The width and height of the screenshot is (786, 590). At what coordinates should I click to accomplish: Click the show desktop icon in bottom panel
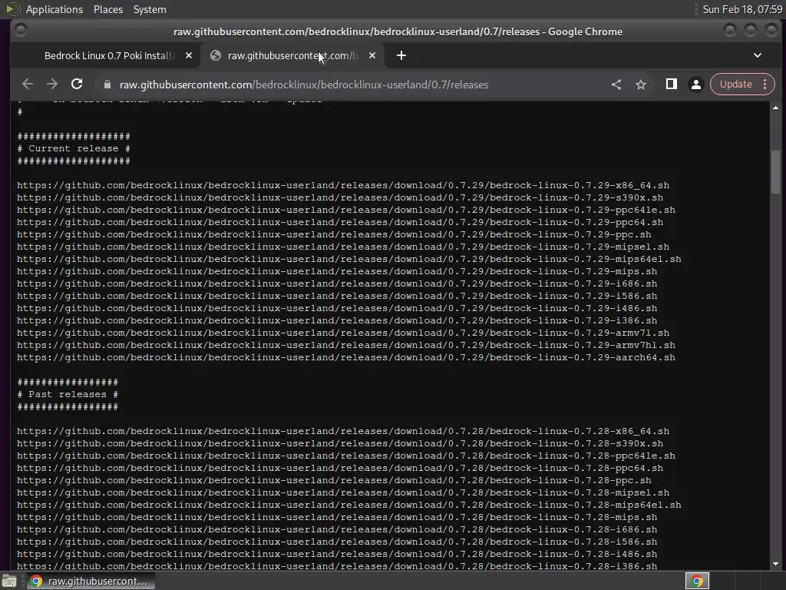point(8,582)
